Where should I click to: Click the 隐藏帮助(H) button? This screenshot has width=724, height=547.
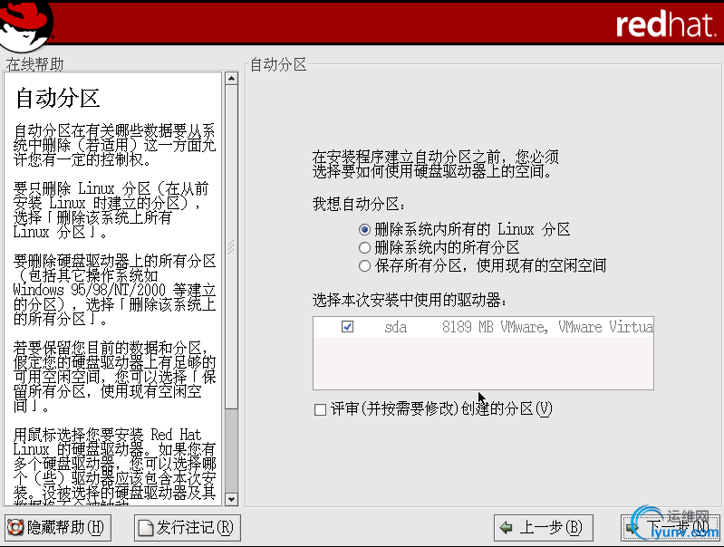[x=58, y=528]
